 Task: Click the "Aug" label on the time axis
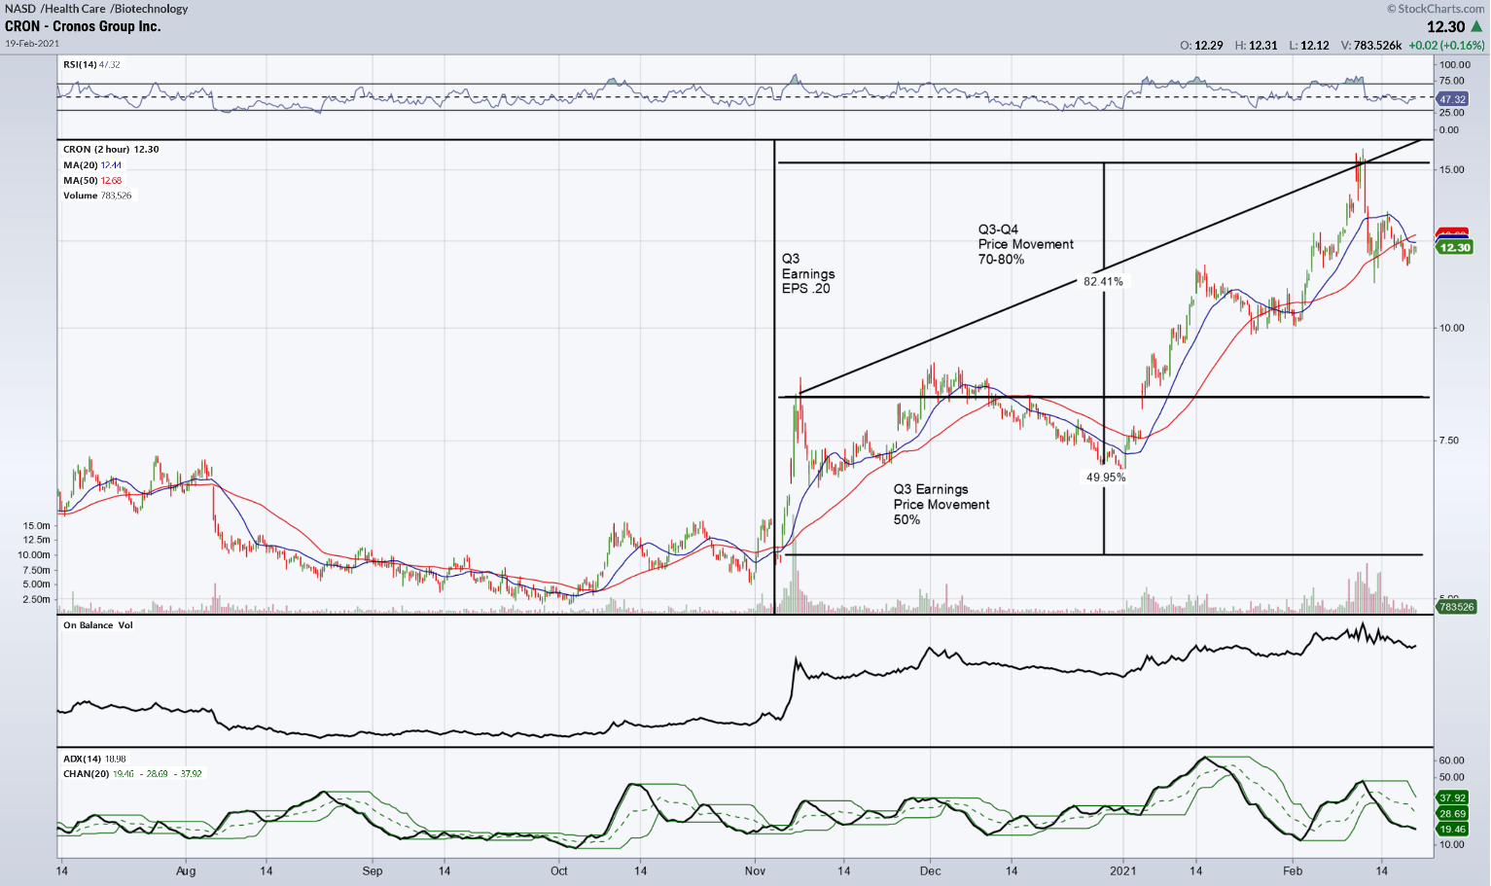pyautogui.click(x=186, y=871)
